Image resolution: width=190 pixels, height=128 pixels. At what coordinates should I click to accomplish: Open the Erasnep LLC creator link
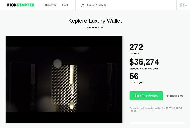tap(97, 27)
